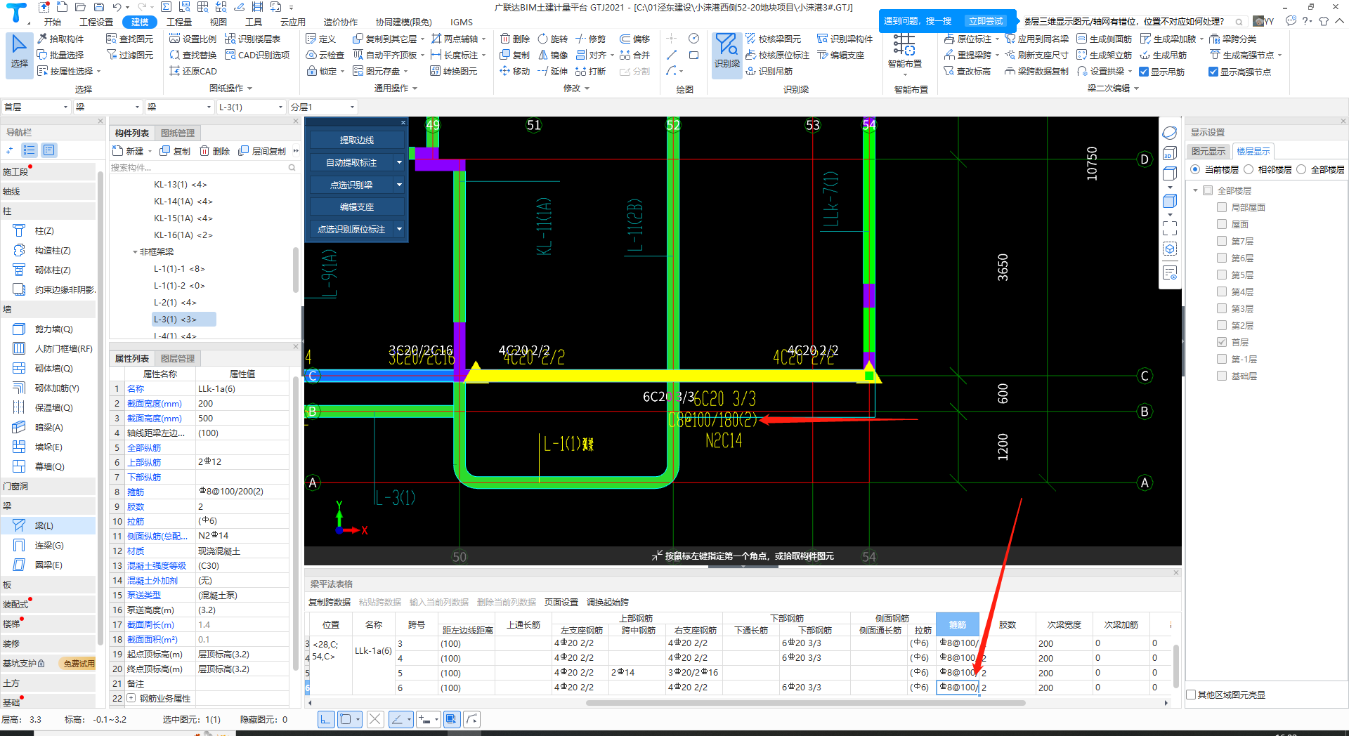Image resolution: width=1349 pixels, height=736 pixels.
Task: Click the 搜索构件 search field
Action: coord(204,167)
